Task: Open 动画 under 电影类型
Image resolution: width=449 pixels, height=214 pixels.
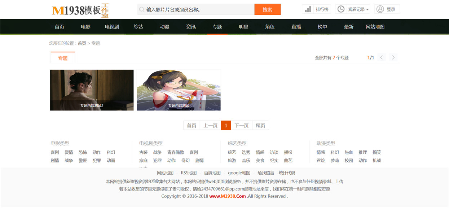Action: click(111, 161)
